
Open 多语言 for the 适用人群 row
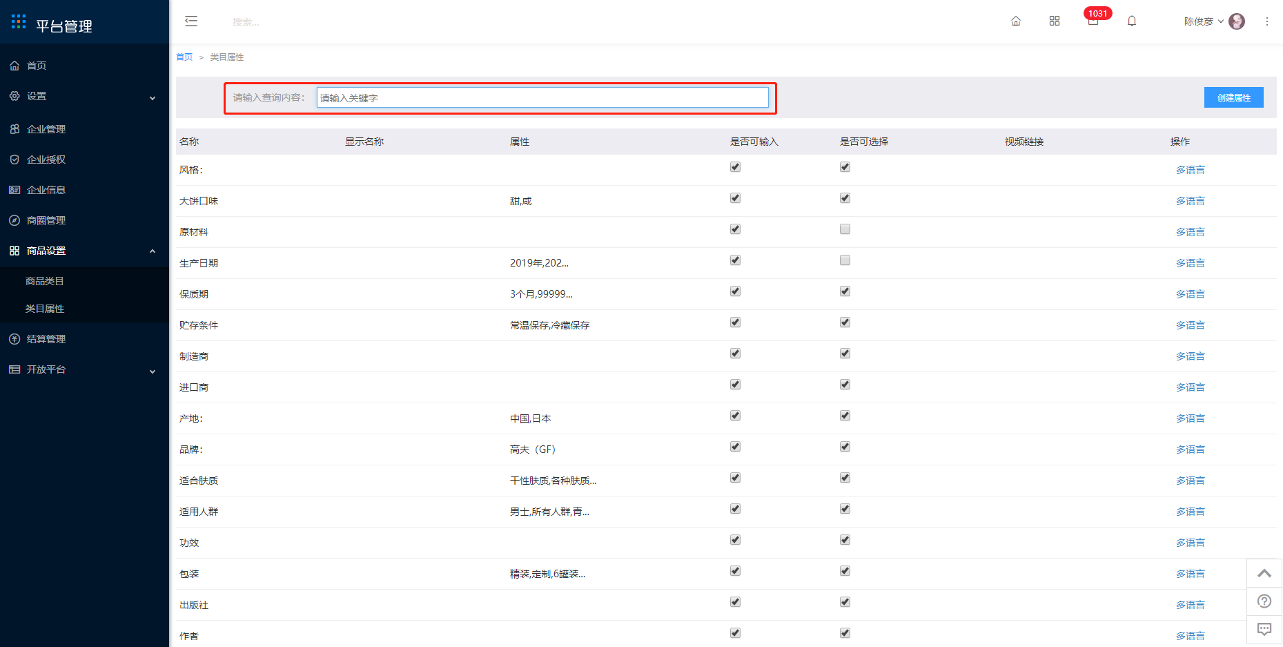[x=1190, y=512]
